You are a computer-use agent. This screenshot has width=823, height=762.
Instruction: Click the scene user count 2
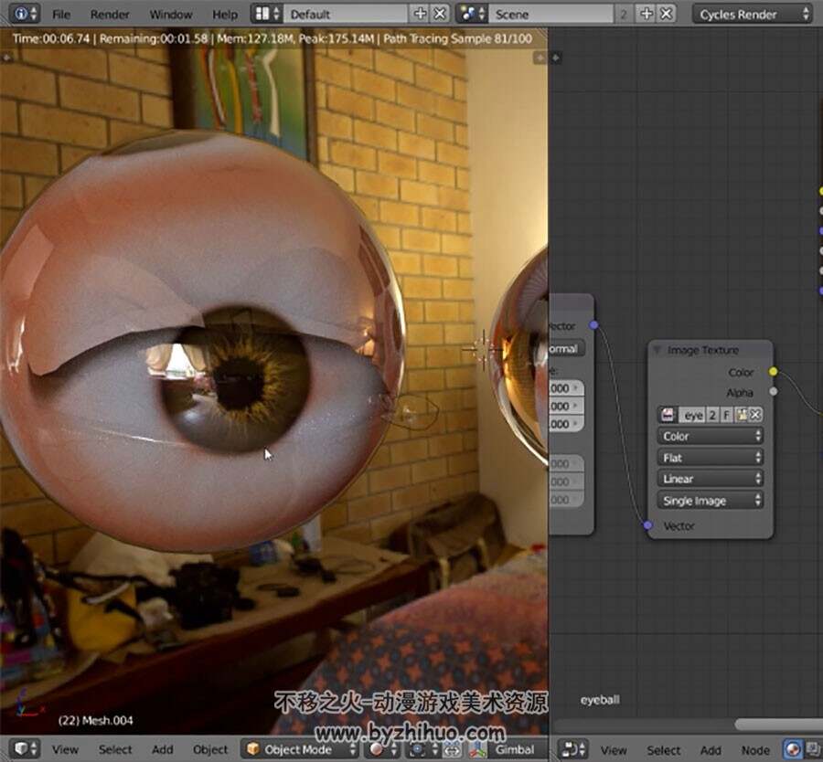624,14
